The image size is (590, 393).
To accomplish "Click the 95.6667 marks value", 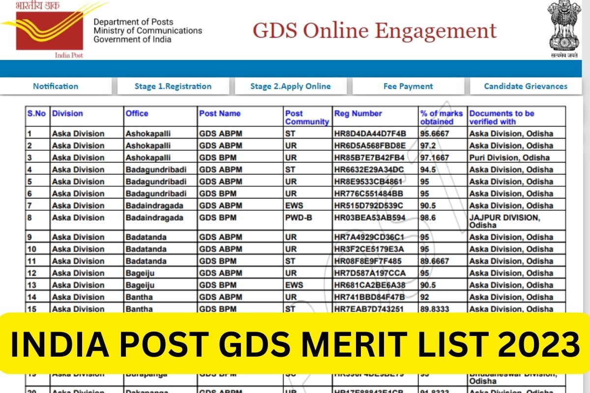I will click(435, 134).
